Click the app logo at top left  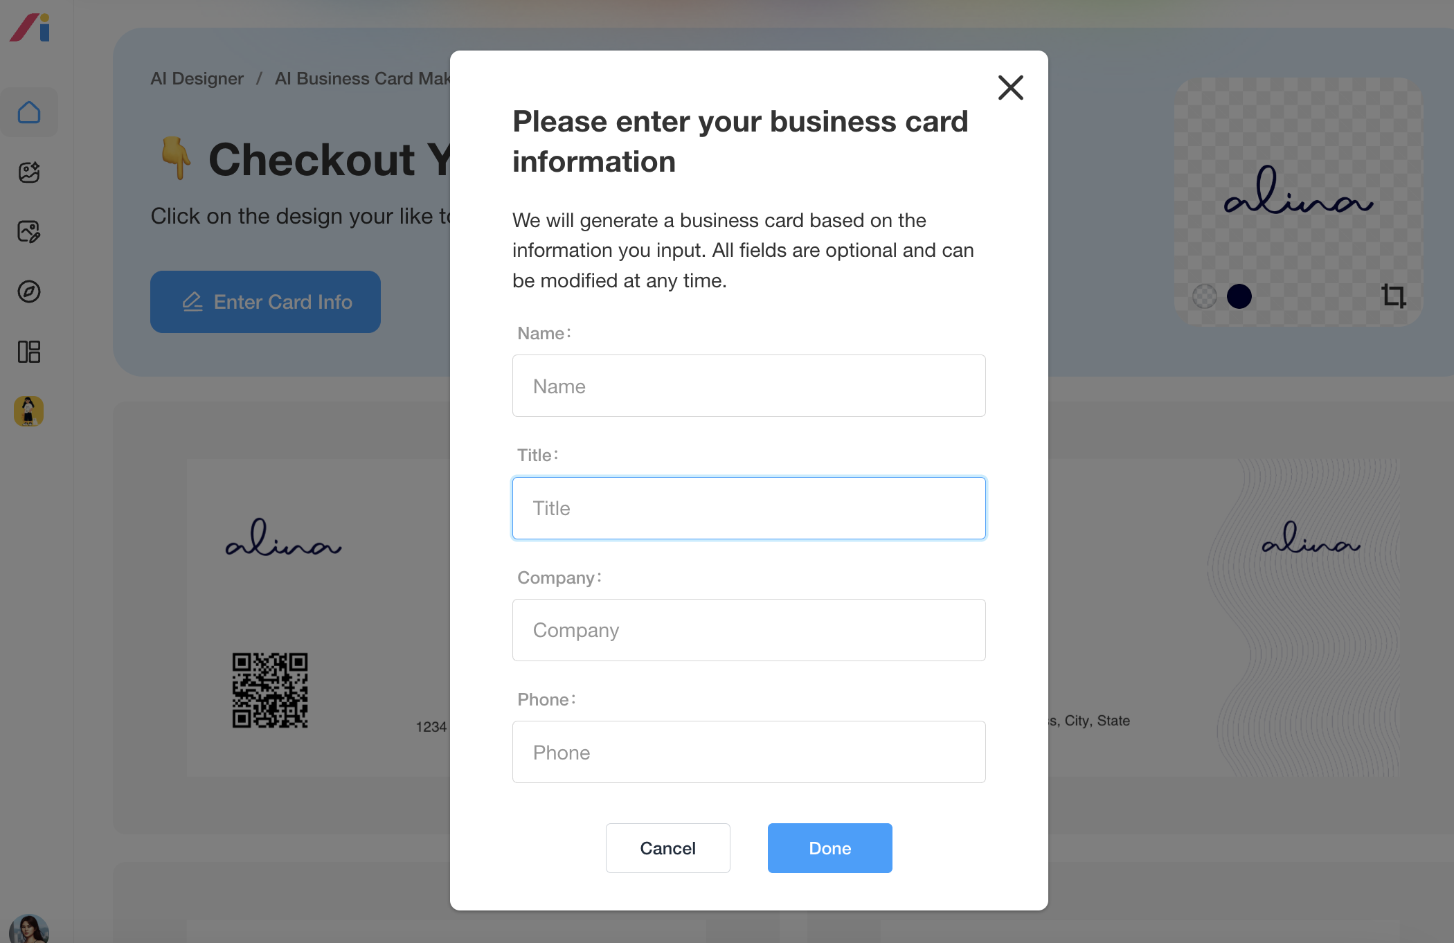(30, 28)
